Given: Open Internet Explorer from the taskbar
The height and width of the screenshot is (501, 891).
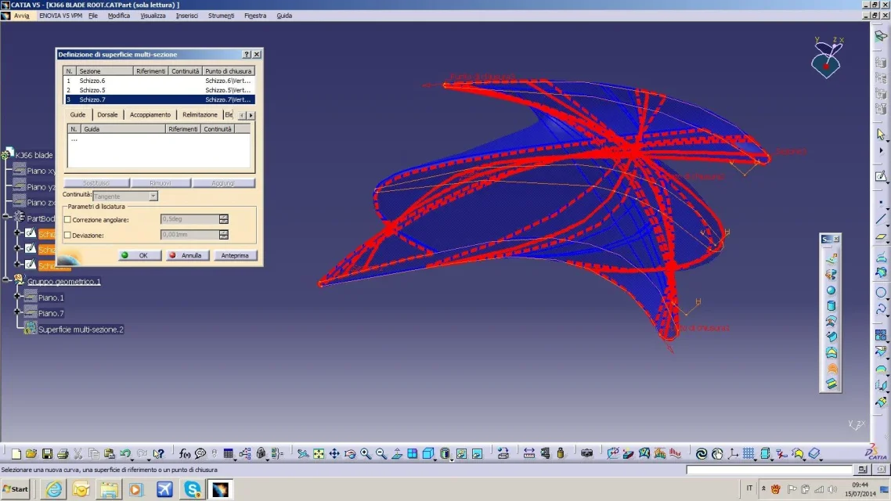Looking at the screenshot, I should click(x=54, y=489).
